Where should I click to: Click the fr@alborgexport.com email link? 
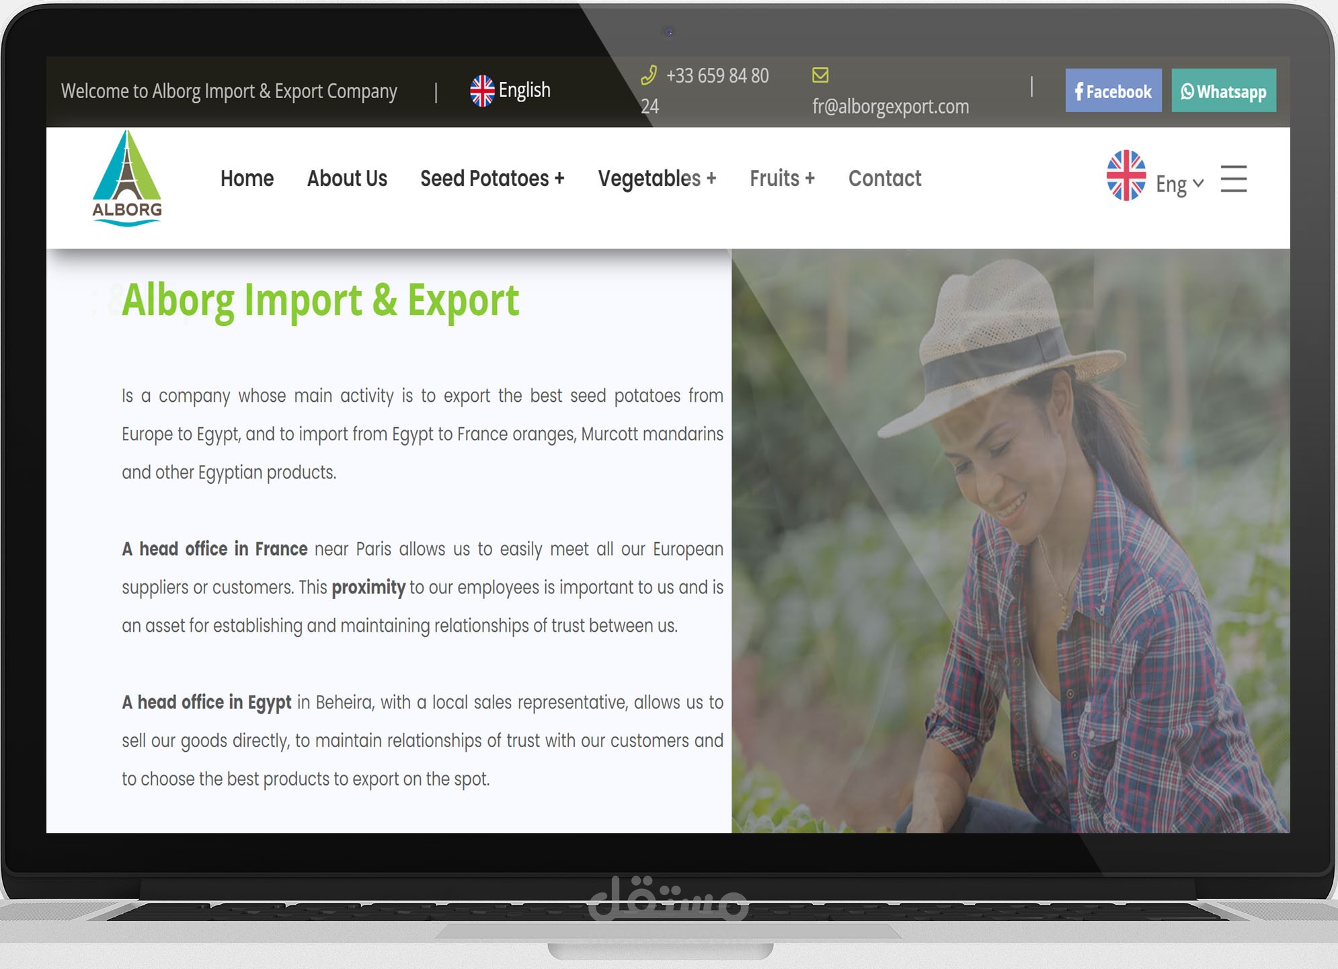pyautogui.click(x=890, y=107)
